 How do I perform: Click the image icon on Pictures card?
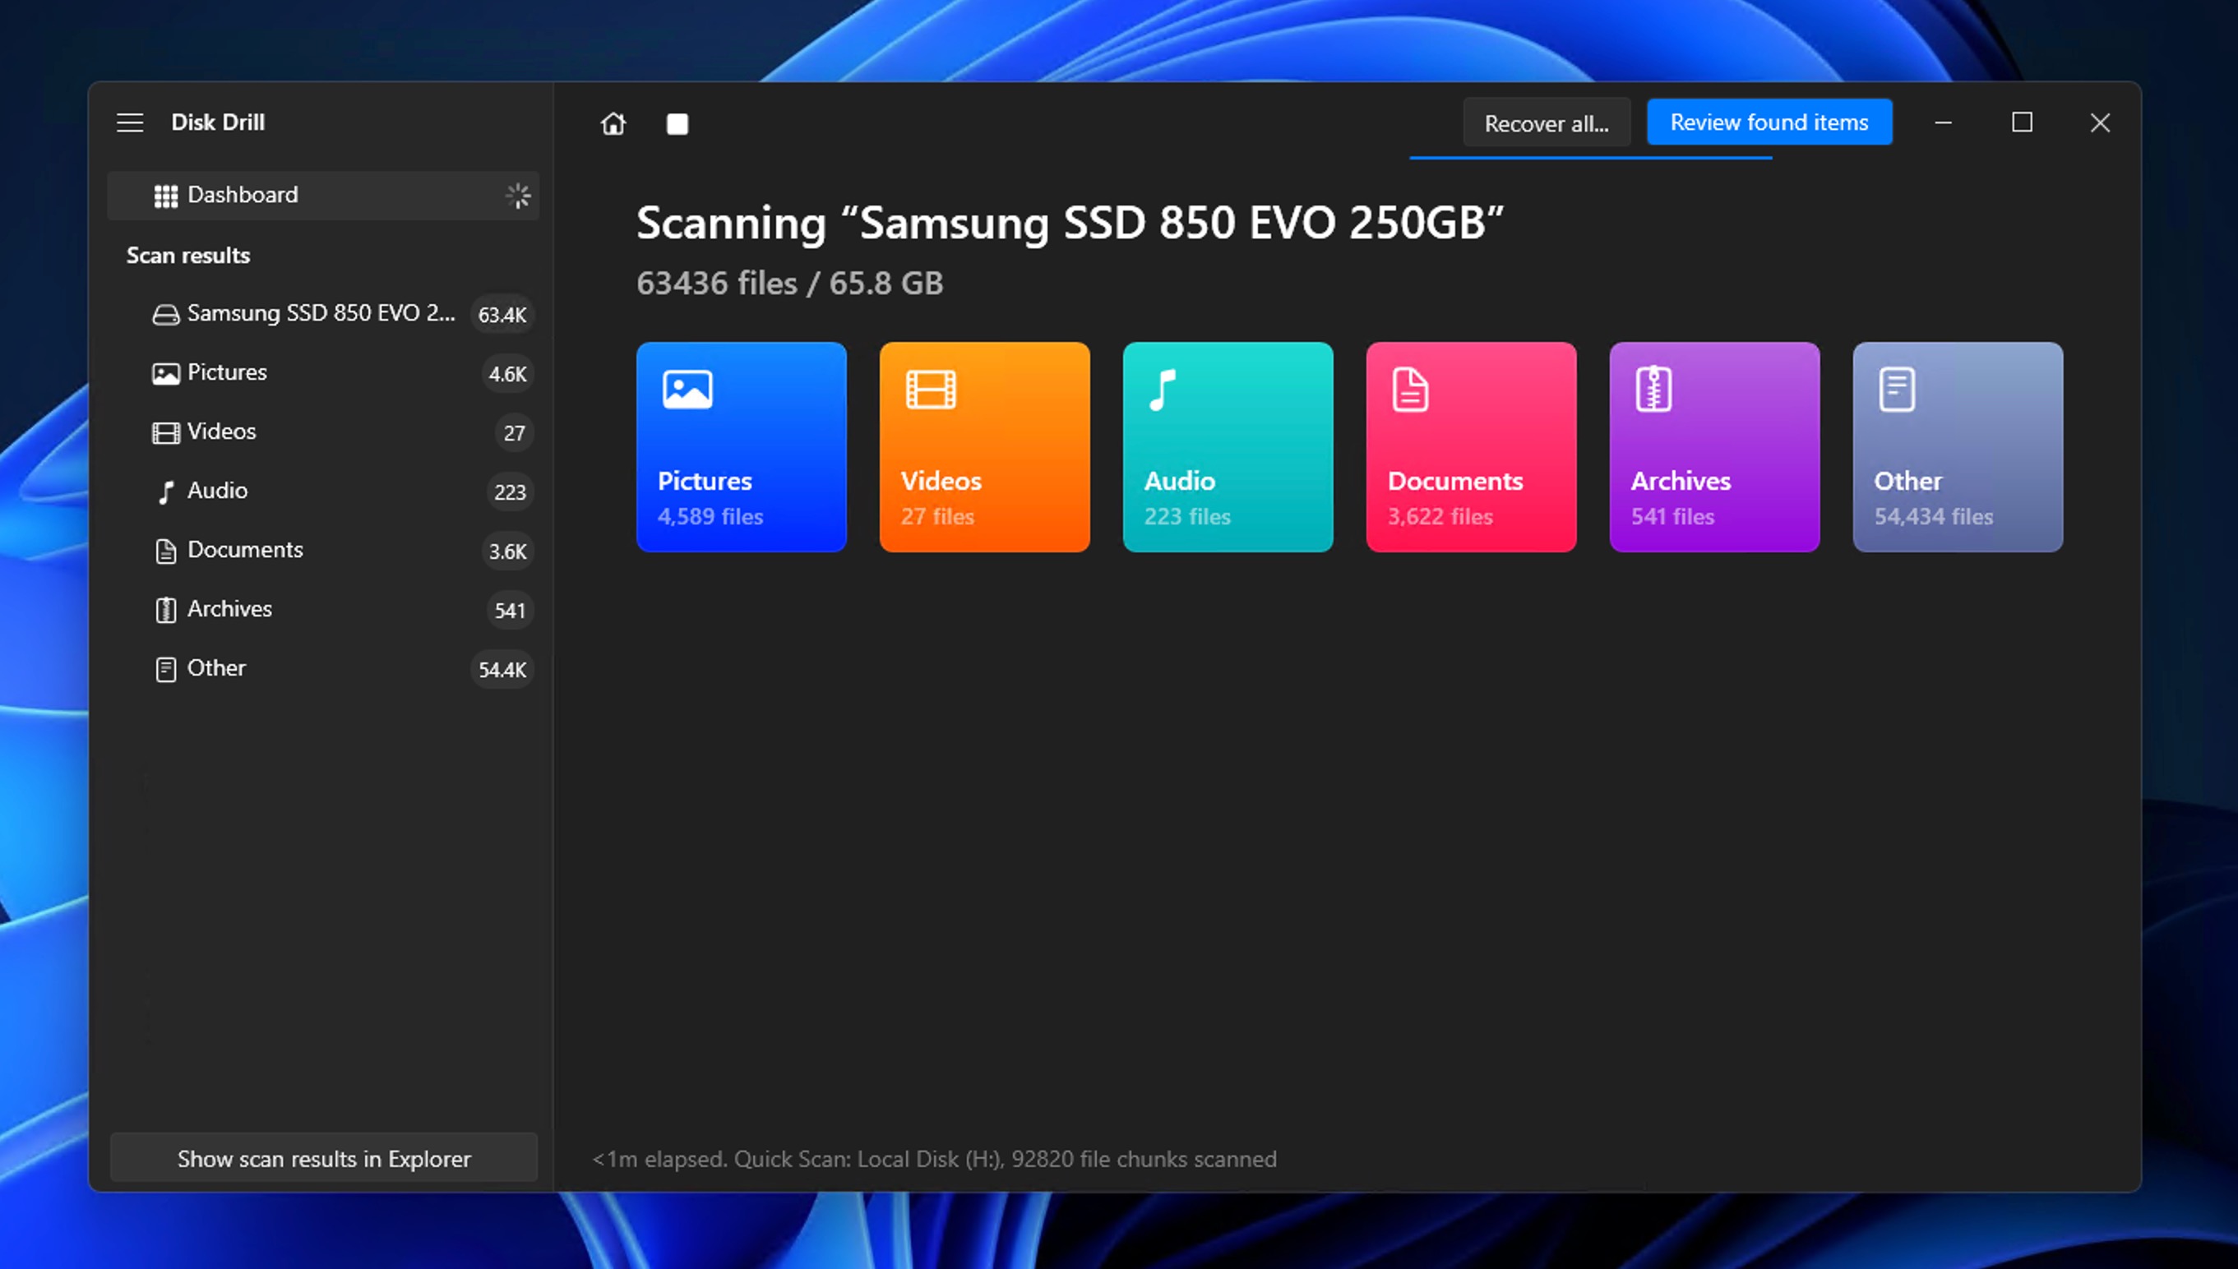click(x=688, y=390)
